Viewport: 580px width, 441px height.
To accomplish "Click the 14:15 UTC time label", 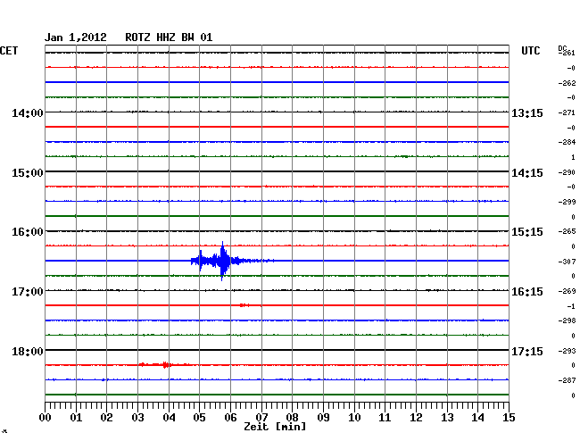I will 527,173.
